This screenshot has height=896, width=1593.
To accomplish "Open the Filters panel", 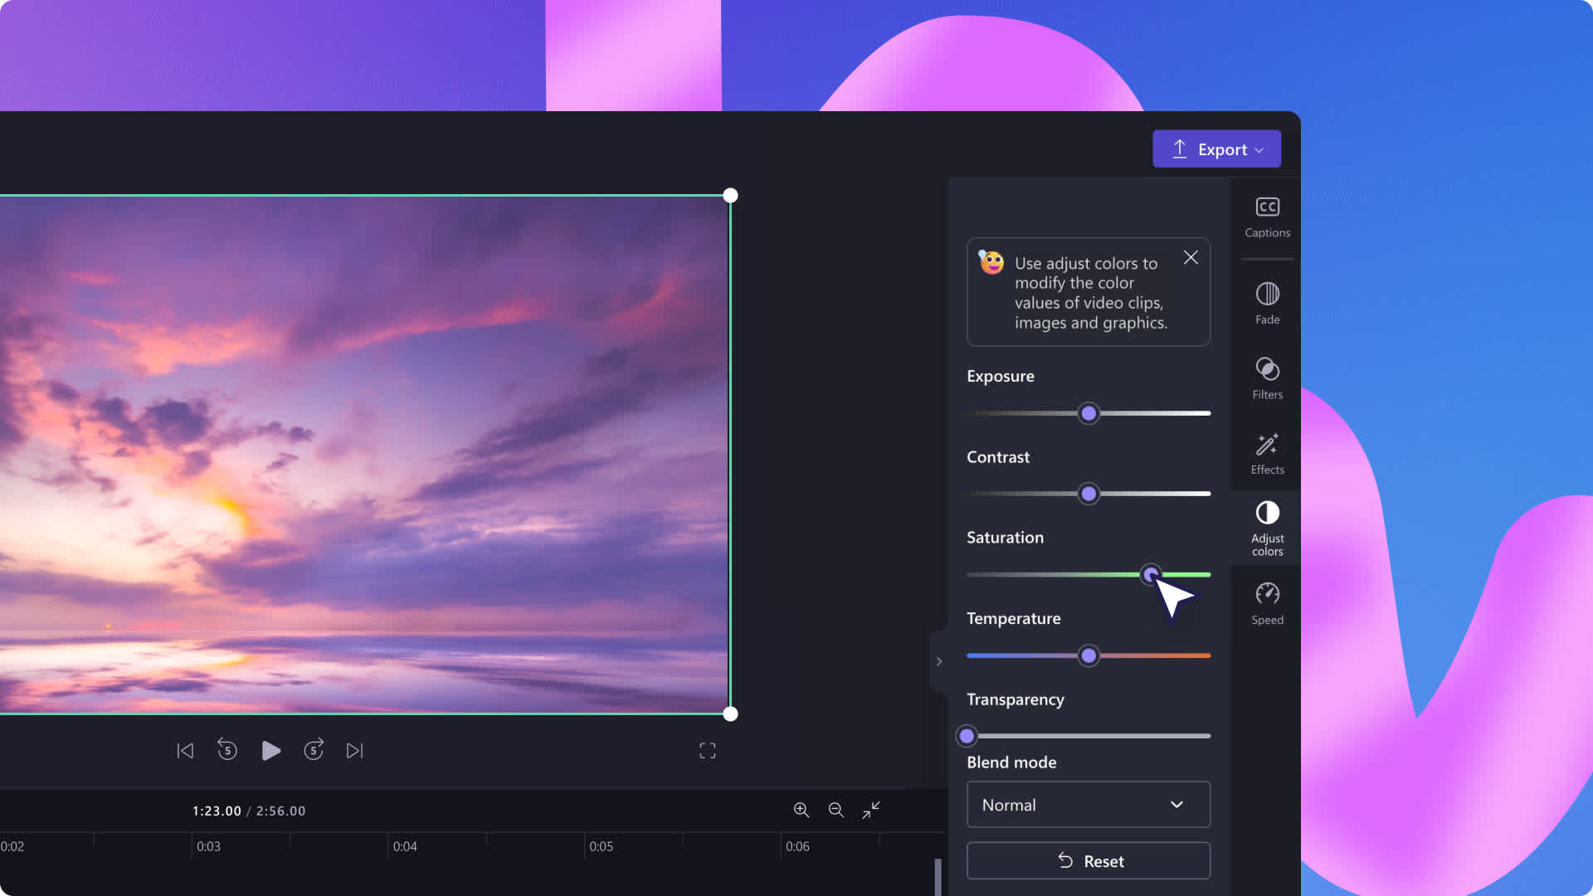I will [1266, 377].
